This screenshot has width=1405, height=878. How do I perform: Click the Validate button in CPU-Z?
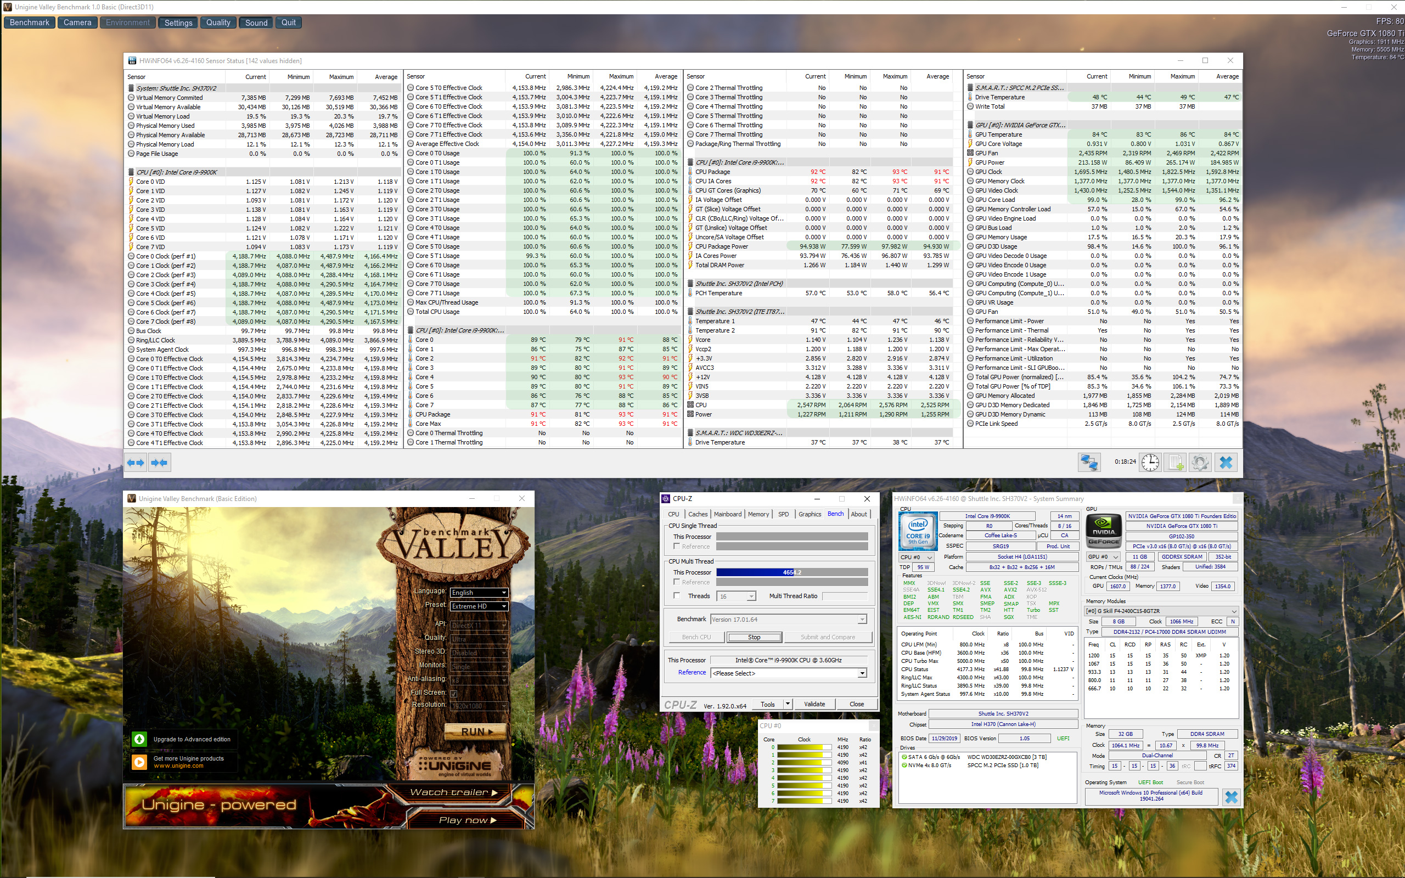[x=814, y=704]
